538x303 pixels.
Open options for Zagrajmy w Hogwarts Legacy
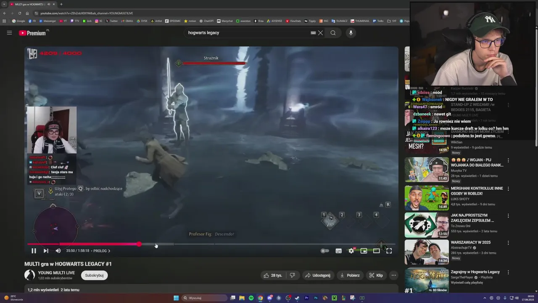pos(508,272)
